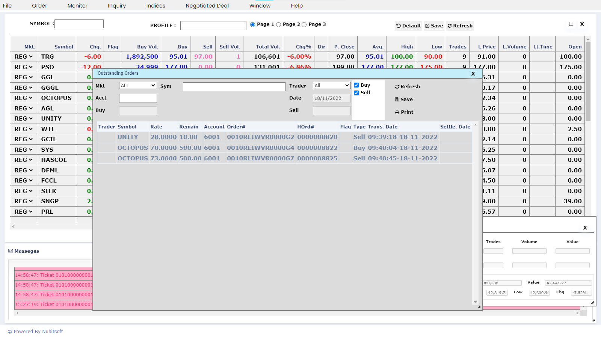This screenshot has width=601, height=338.
Task: Click the Sym input field
Action: point(234,87)
